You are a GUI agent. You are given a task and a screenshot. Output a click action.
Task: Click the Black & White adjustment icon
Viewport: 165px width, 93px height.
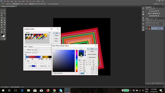point(153,13)
